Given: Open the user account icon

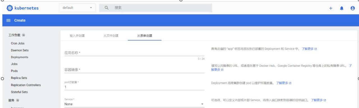Looking at the screenshot, I should tap(353, 8).
